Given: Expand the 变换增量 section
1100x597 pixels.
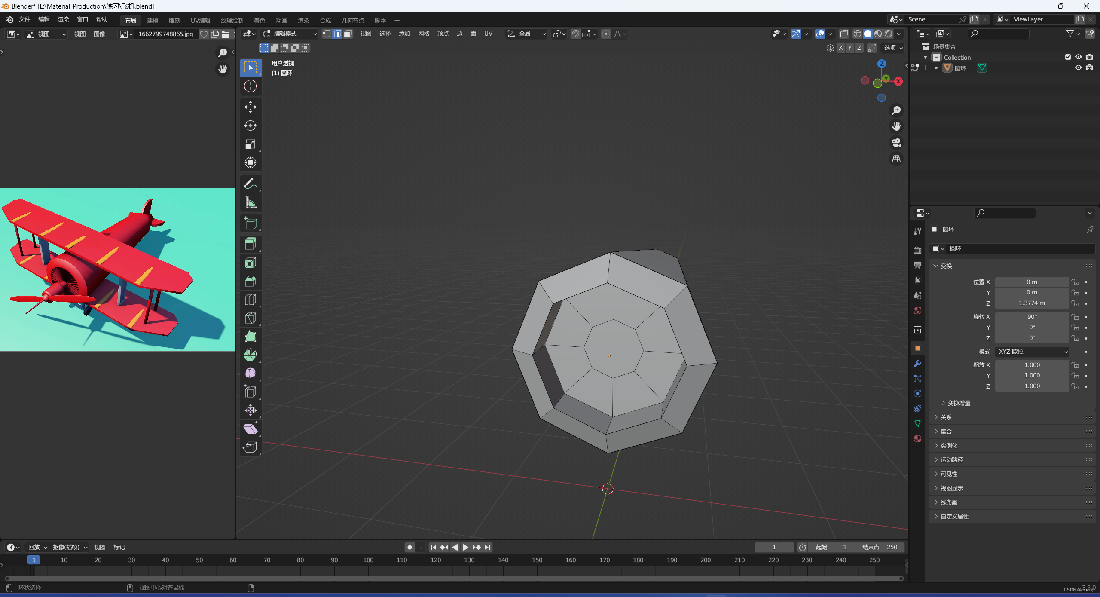Looking at the screenshot, I should point(955,403).
